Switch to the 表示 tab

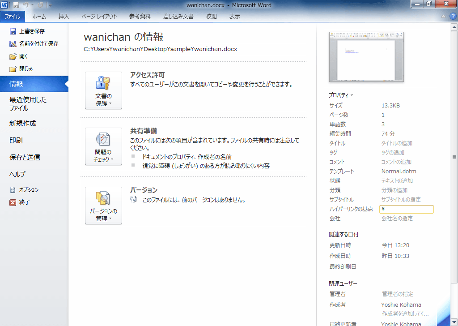pyautogui.click(x=234, y=17)
